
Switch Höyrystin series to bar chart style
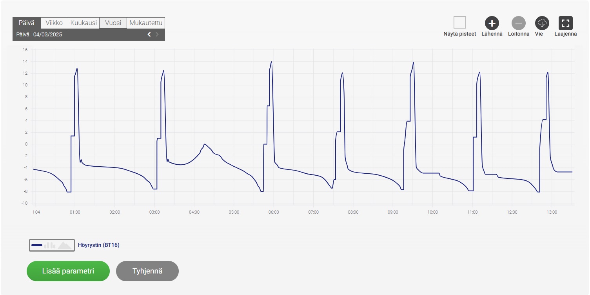(50, 245)
